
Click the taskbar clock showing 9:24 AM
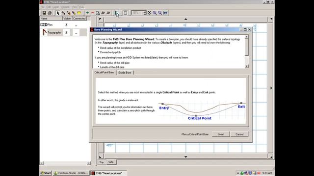coord(267,173)
